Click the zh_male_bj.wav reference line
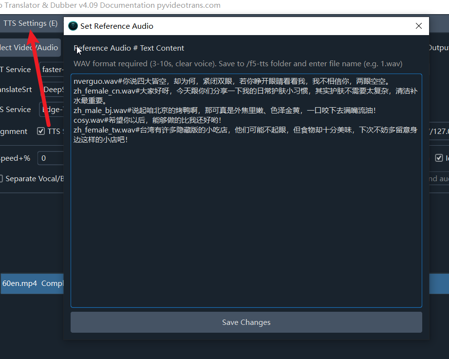Image resolution: width=449 pixels, height=359 pixels. pyautogui.click(x=225, y=111)
